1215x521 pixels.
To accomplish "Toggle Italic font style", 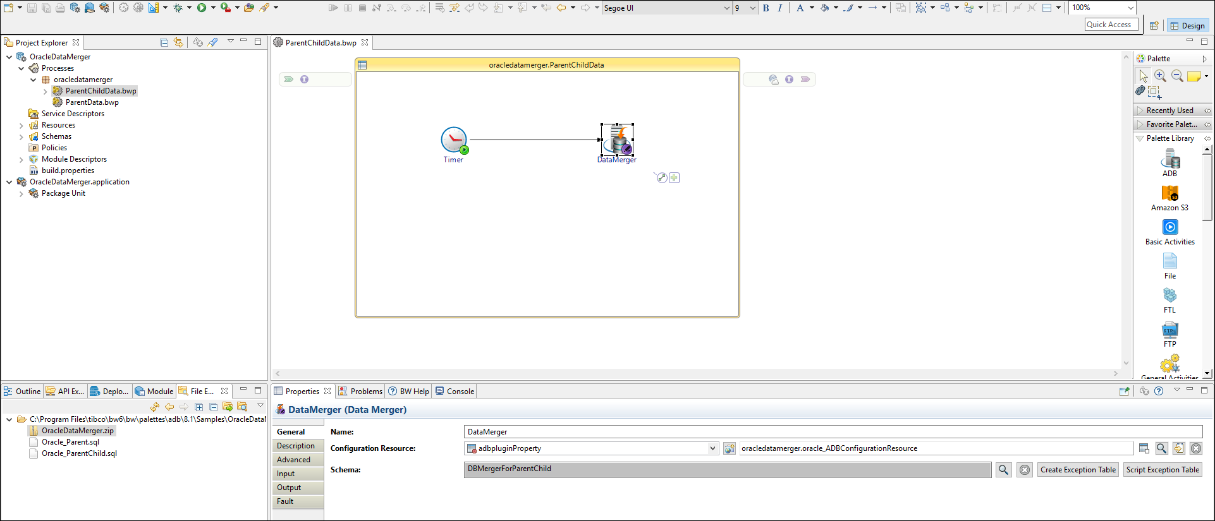I will (780, 8).
